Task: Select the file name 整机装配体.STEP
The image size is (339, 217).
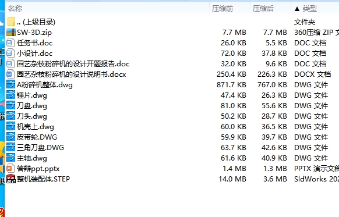Action: click(44, 179)
